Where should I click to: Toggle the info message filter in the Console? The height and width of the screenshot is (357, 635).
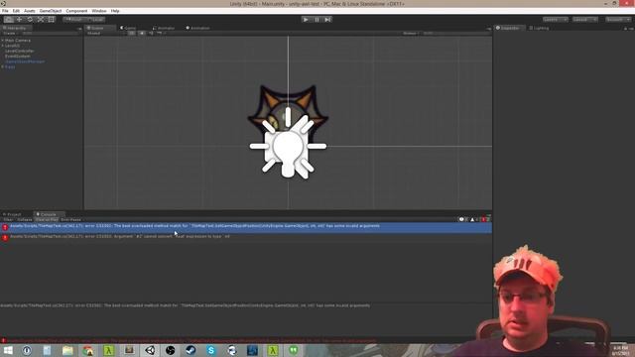(x=463, y=219)
